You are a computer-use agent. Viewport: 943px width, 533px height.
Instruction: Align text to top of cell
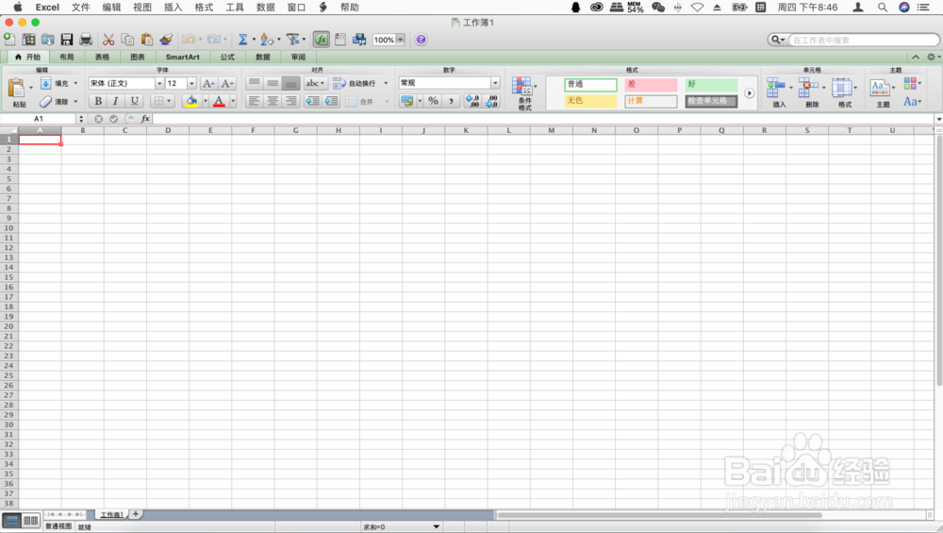[255, 83]
